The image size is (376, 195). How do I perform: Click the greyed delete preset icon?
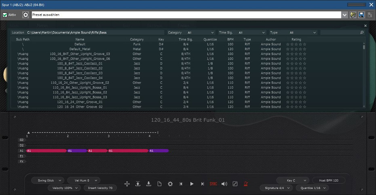(x=370, y=15)
